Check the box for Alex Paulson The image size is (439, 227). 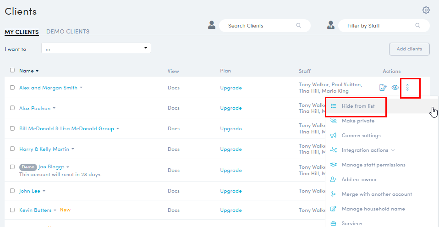(12, 108)
